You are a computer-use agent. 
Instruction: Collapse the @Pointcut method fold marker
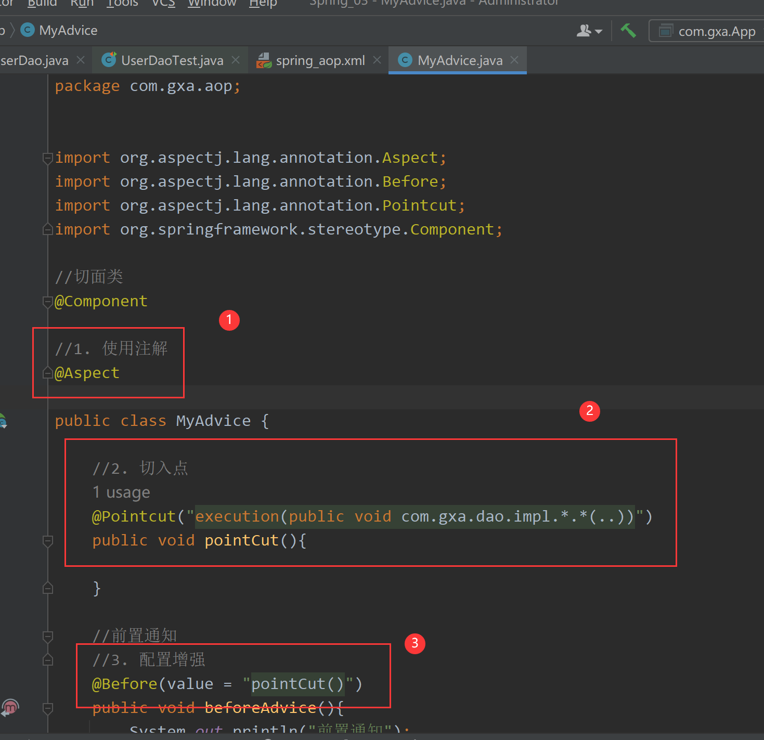[47, 541]
